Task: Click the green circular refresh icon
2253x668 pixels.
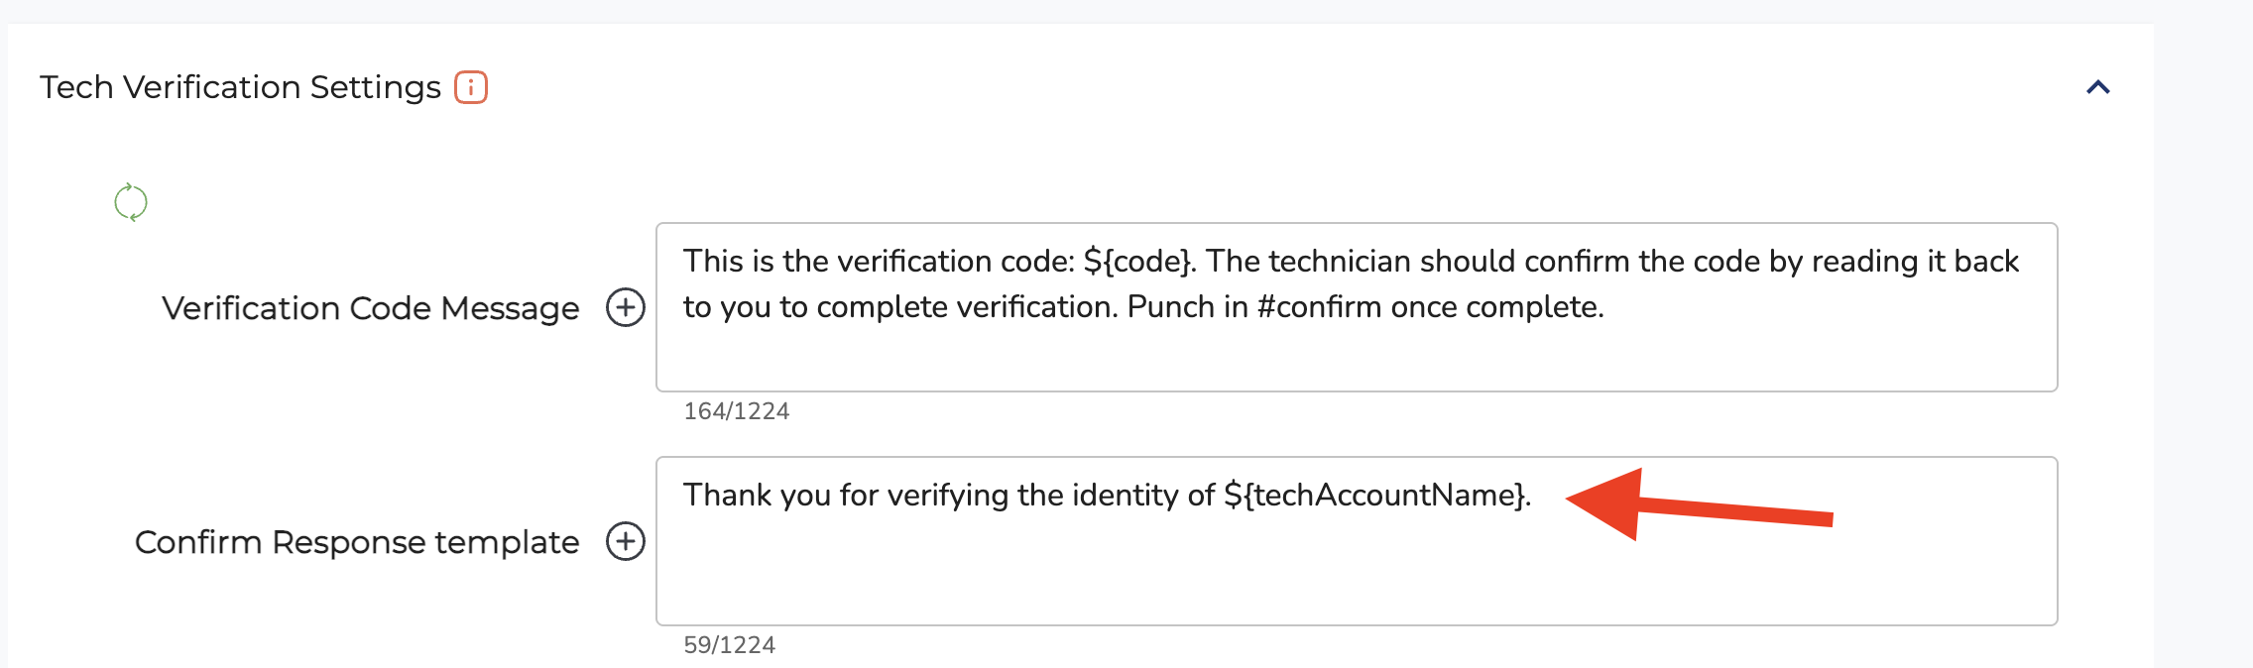Action: point(131,202)
